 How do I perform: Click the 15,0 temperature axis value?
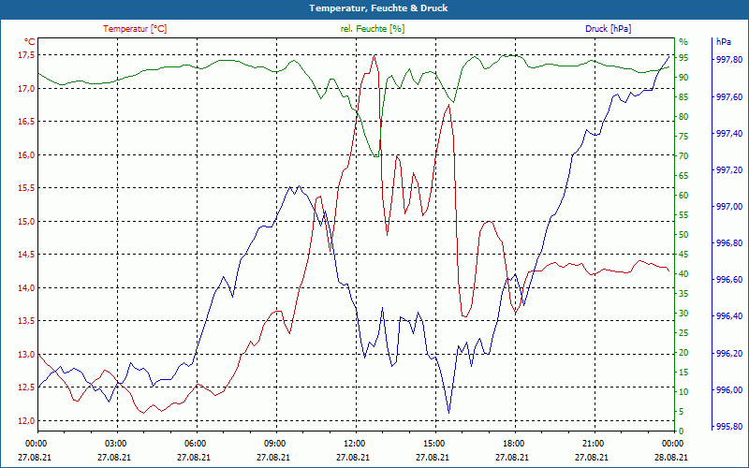click(x=26, y=221)
